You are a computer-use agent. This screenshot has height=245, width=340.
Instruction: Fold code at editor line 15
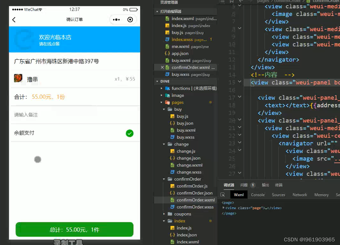click(x=240, y=81)
